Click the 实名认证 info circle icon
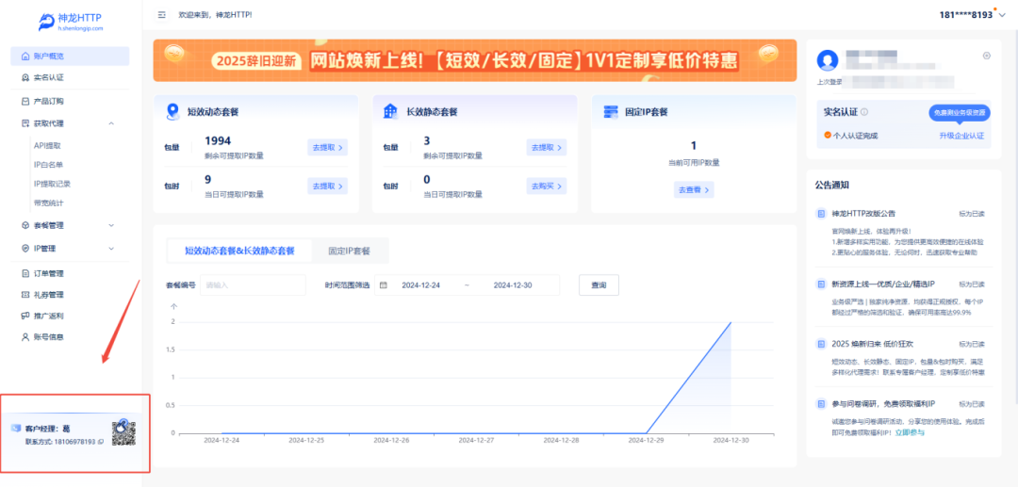Image resolution: width=1018 pixels, height=487 pixels. (864, 111)
